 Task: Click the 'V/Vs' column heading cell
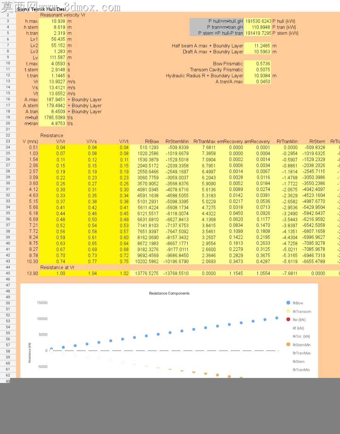point(92,141)
